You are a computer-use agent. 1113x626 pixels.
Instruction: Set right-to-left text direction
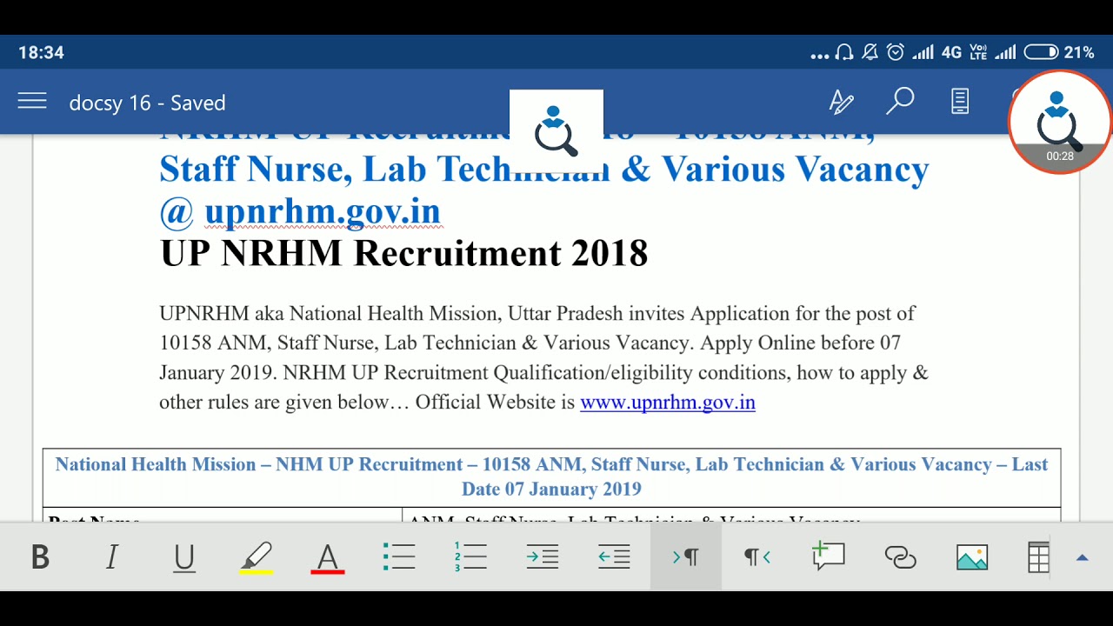[757, 557]
